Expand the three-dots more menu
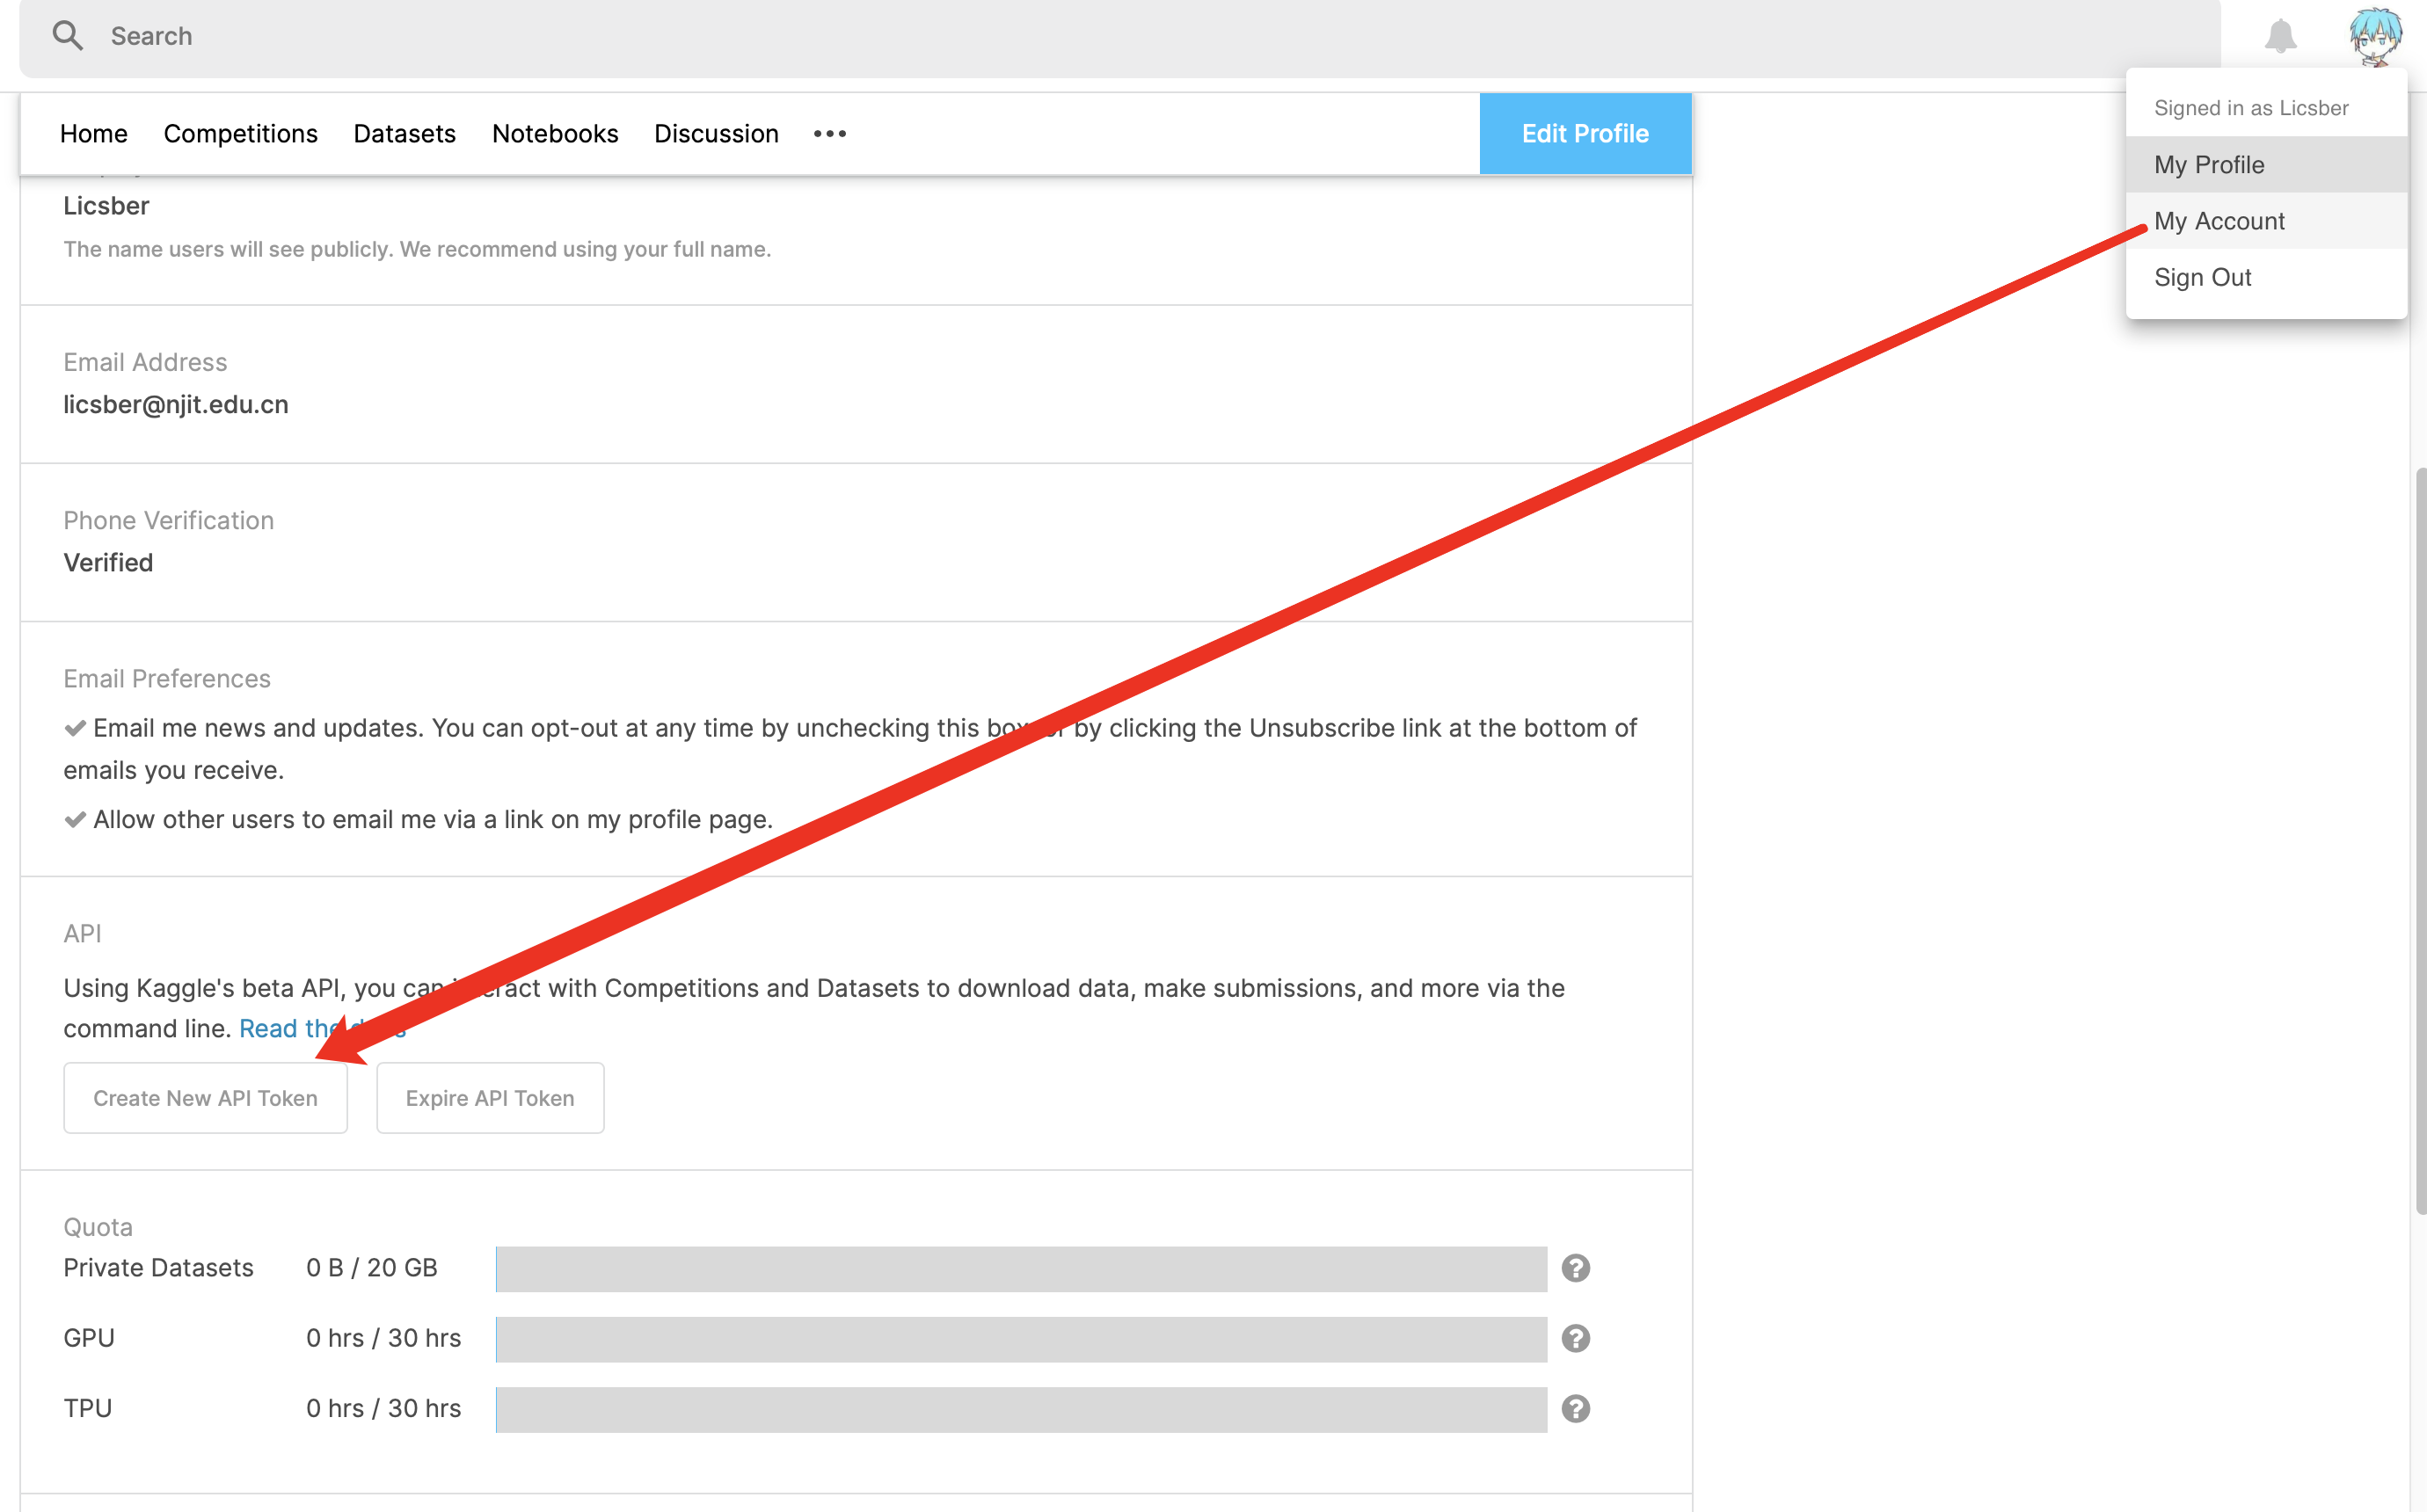The image size is (2427, 1512). pos(829,134)
